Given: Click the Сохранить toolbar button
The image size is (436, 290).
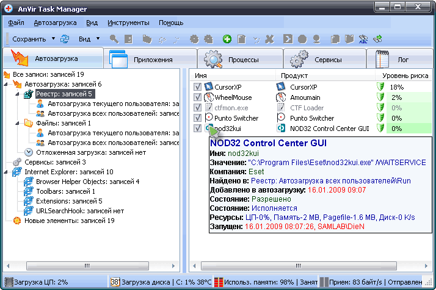Looking at the screenshot, I should pyautogui.click(x=29, y=39).
